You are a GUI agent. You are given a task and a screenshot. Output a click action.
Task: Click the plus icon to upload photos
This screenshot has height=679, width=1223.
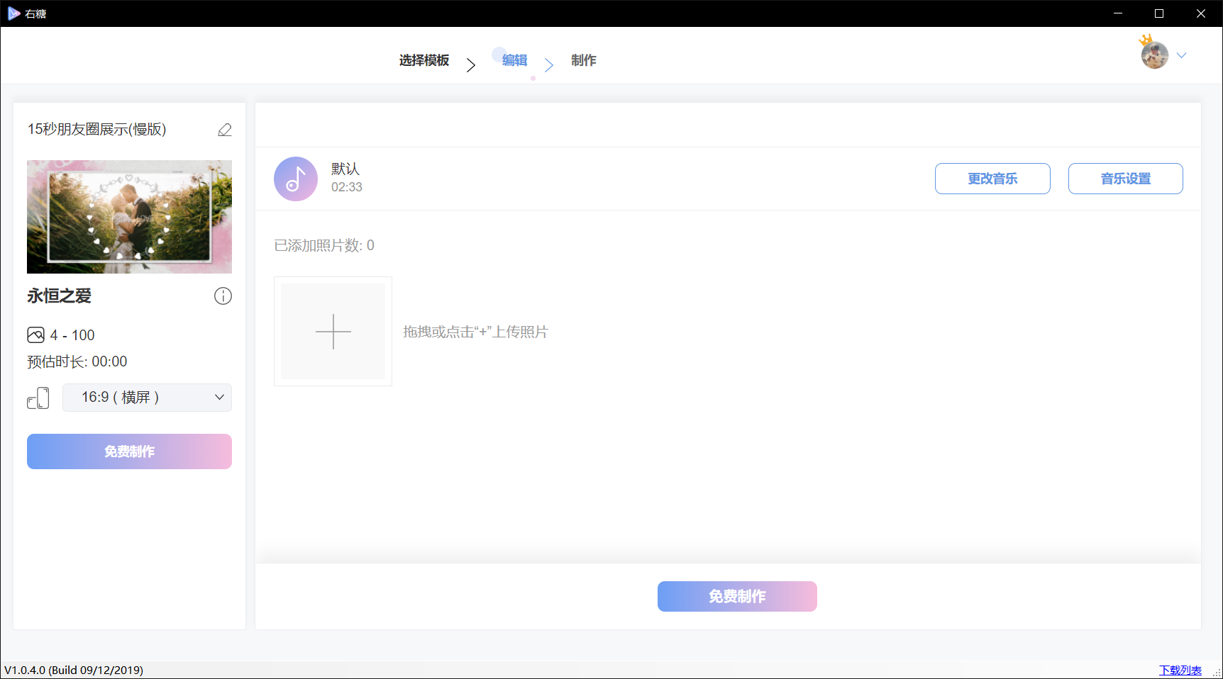point(333,332)
